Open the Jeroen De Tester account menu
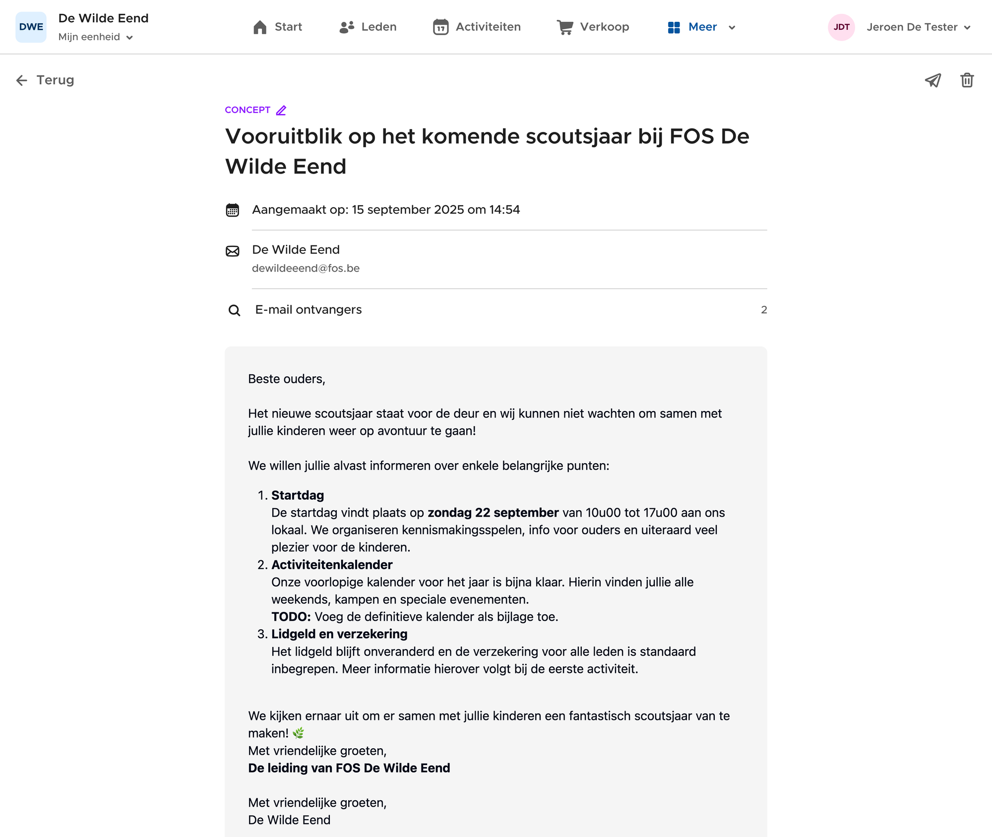 tap(918, 27)
